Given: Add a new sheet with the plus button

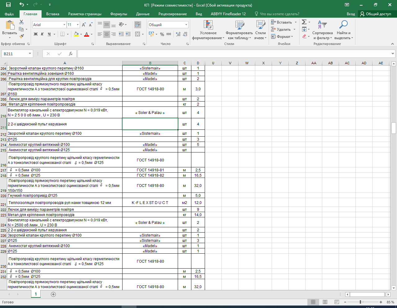Looking at the screenshot, I should tap(53, 294).
